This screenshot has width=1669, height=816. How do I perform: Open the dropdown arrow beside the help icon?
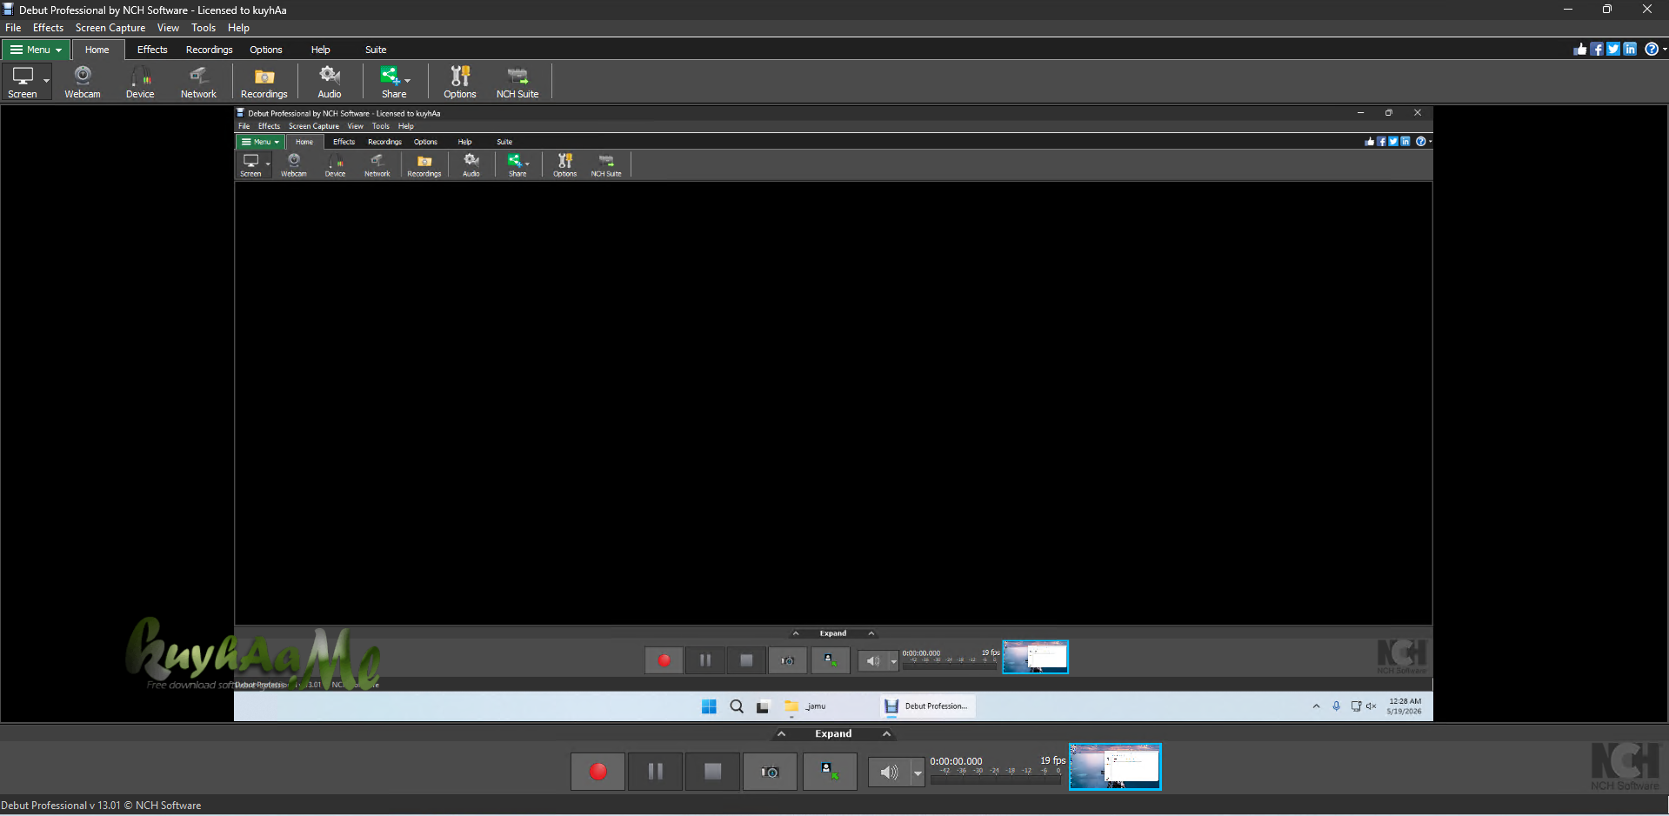click(1665, 50)
